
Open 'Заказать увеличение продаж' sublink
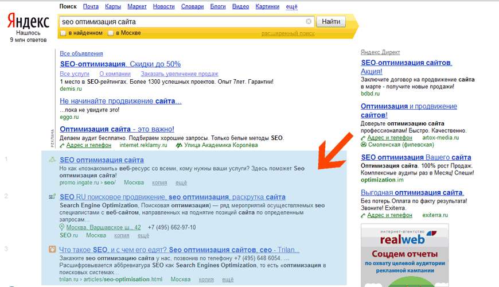(180, 73)
